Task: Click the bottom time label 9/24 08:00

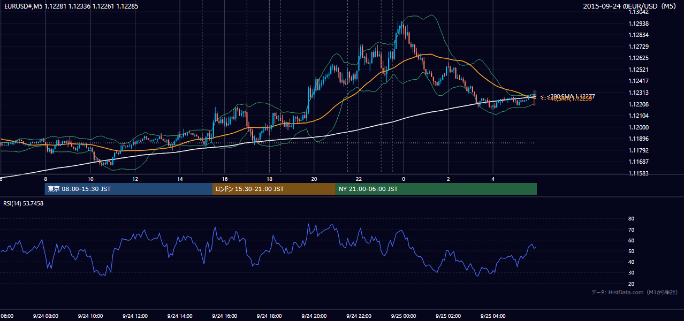Action: pos(45,316)
